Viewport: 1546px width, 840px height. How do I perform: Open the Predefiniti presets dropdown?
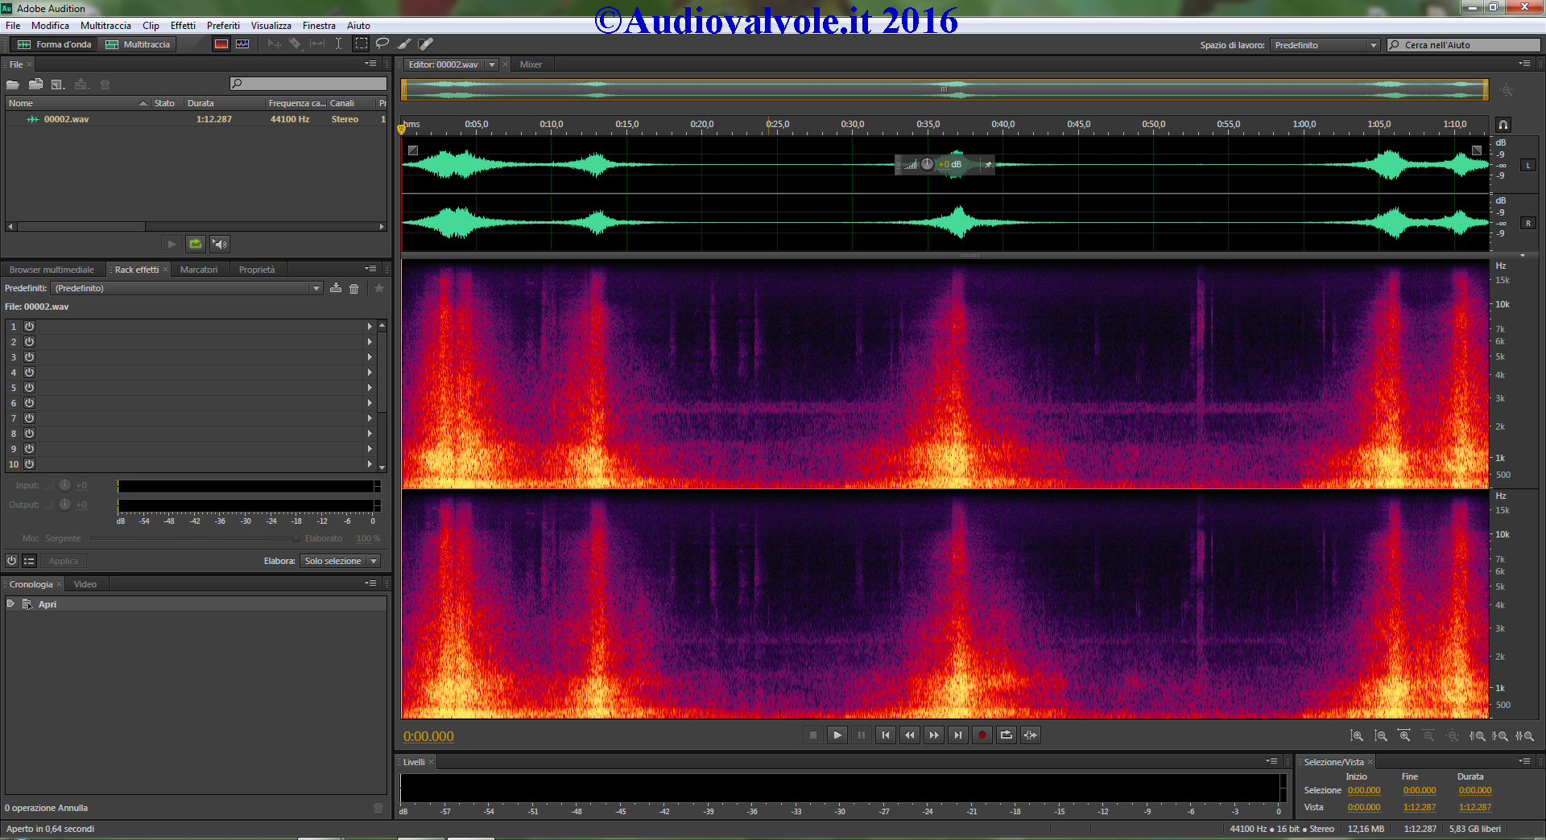[187, 288]
